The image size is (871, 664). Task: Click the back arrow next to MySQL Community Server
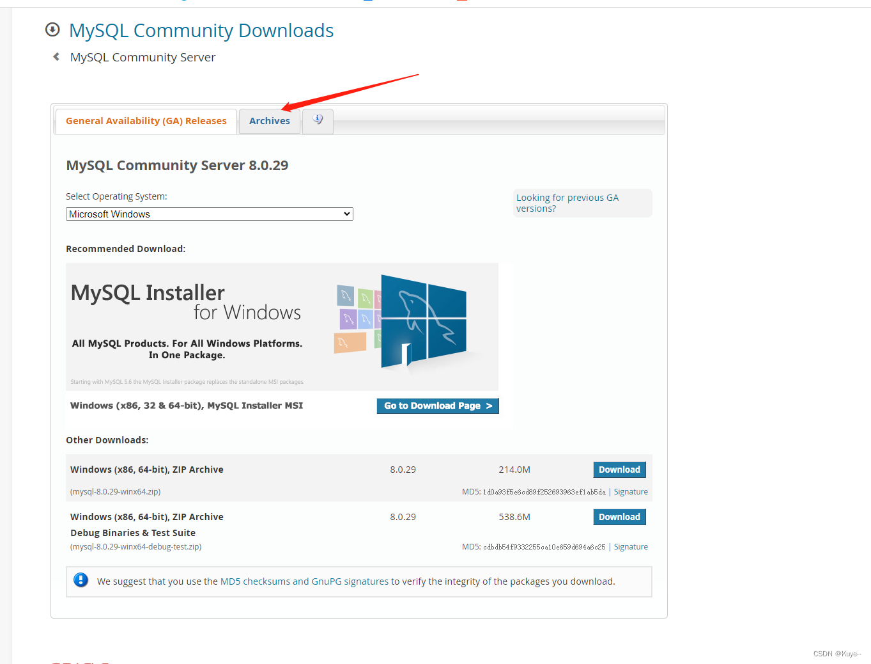56,57
